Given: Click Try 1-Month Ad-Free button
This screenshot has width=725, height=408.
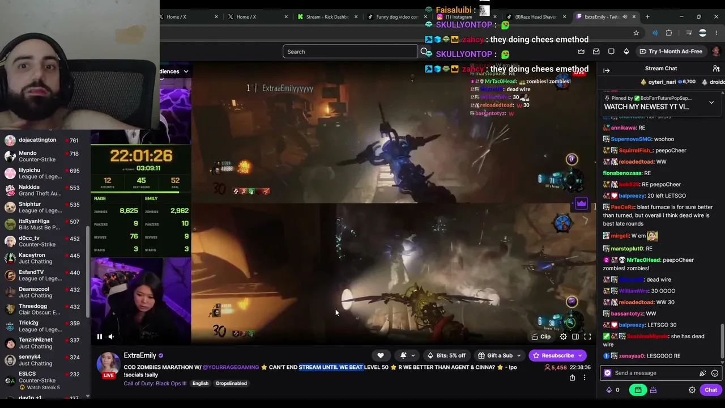Looking at the screenshot, I should 671,52.
